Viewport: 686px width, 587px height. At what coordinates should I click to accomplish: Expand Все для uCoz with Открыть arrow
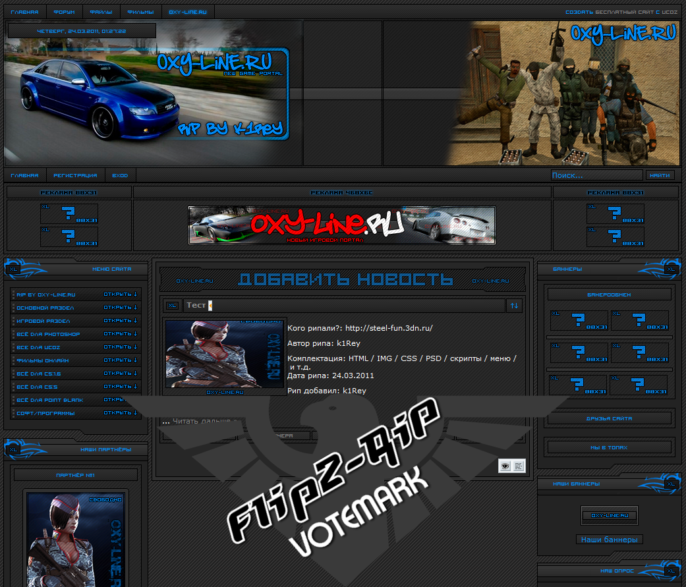[x=121, y=347]
